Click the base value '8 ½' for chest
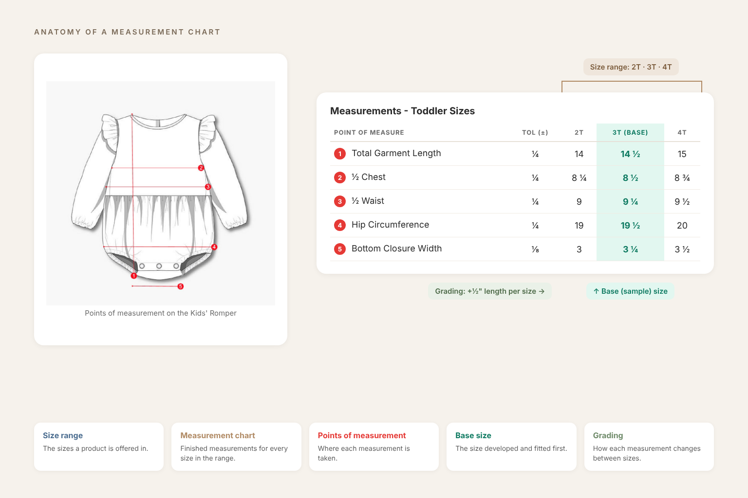 click(630, 178)
